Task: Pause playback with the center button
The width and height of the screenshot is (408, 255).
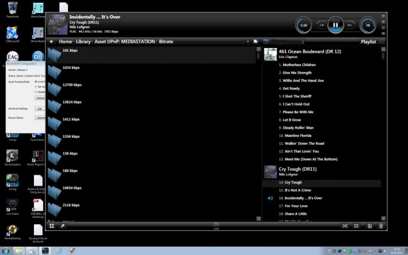Action: 335,25
